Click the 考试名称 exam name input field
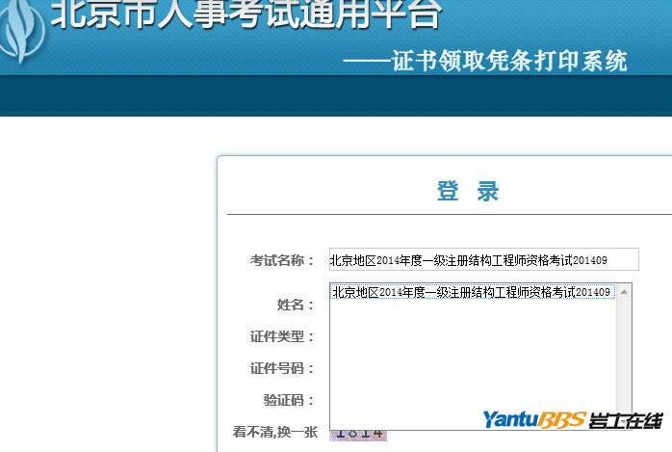This screenshot has width=672, height=452. pos(482,260)
